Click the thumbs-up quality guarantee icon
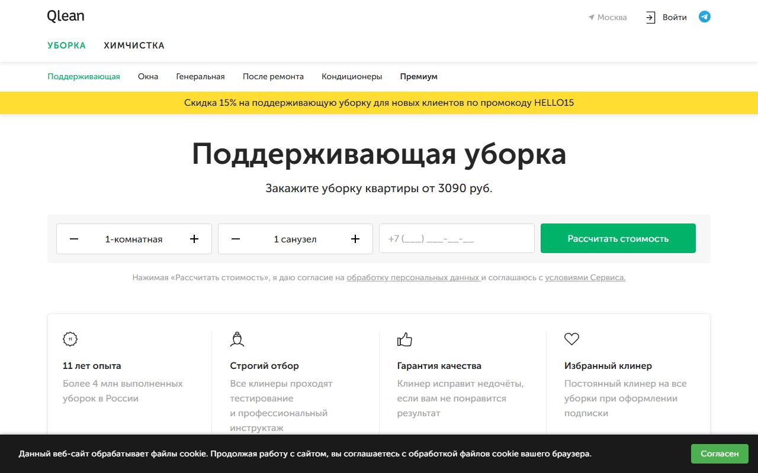Viewport: 758px width, 473px height. click(404, 339)
